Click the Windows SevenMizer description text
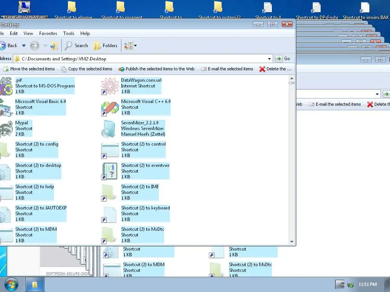Viewport: 390px width, 292px height. 142,129
